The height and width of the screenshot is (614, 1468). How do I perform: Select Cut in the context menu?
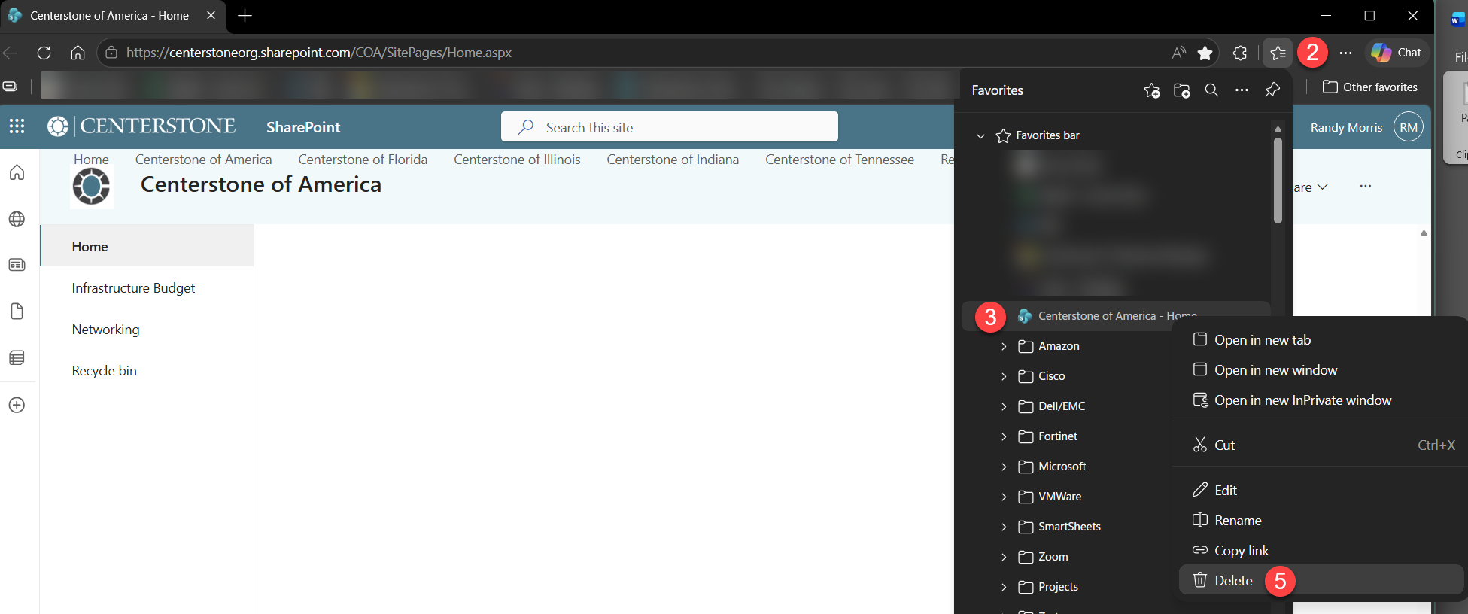click(1321, 445)
